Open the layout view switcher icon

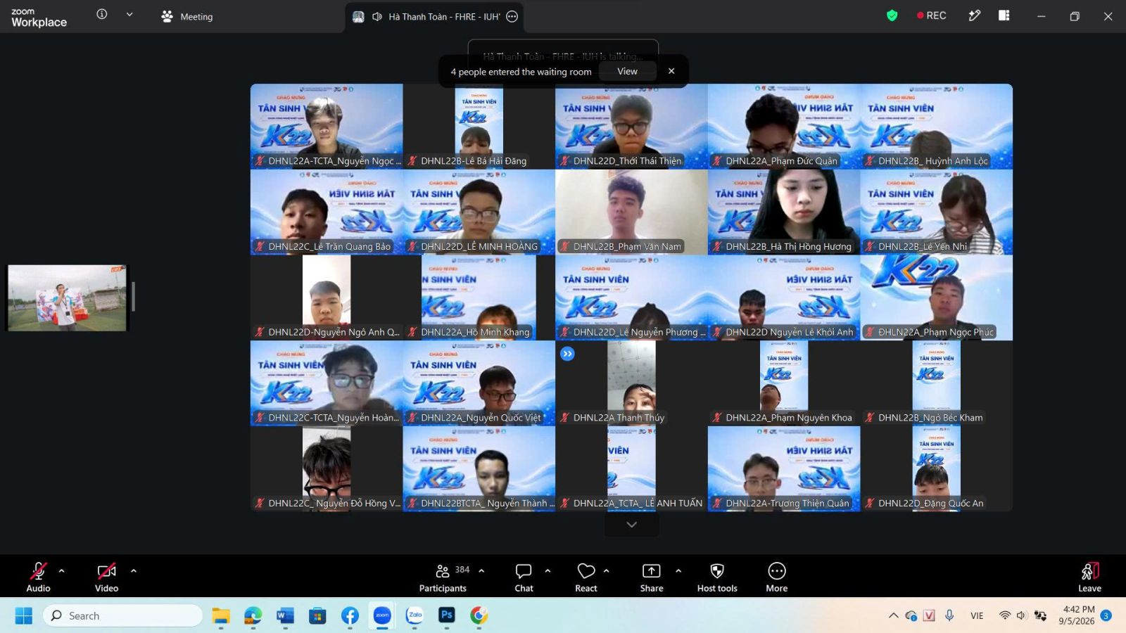[x=1004, y=15]
